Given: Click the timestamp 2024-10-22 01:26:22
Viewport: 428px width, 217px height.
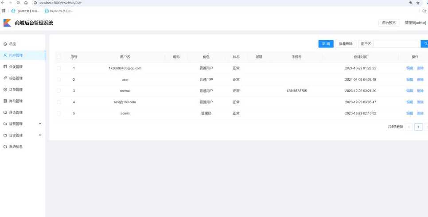Looking at the screenshot, I should pos(361,68).
